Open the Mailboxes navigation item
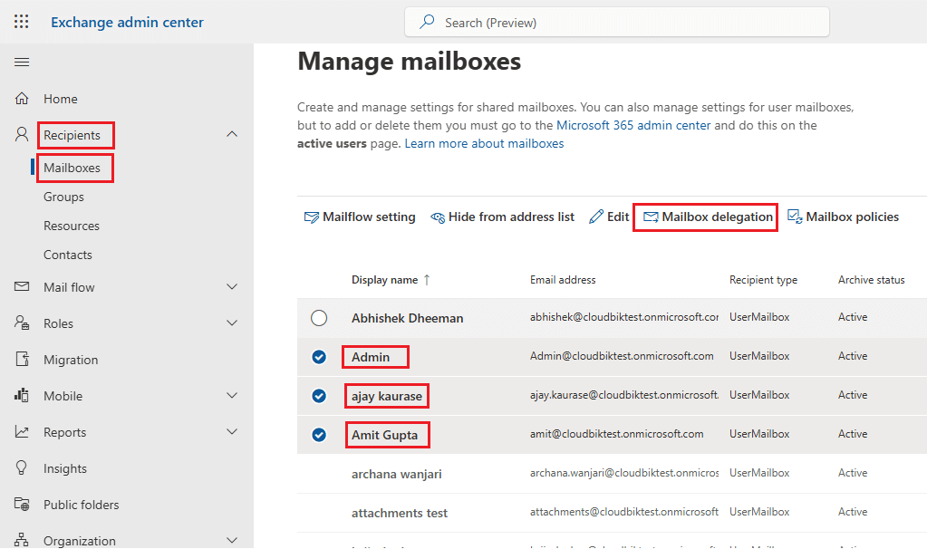 click(72, 168)
